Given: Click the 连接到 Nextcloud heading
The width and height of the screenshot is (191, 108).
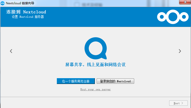Looking at the screenshot, I should click(26, 12).
